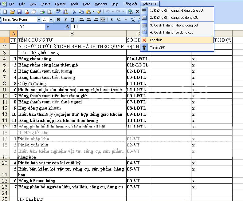The width and height of the screenshot is (243, 201).
Task: Click the Cut scissors icon
Action: (x=74, y=12)
